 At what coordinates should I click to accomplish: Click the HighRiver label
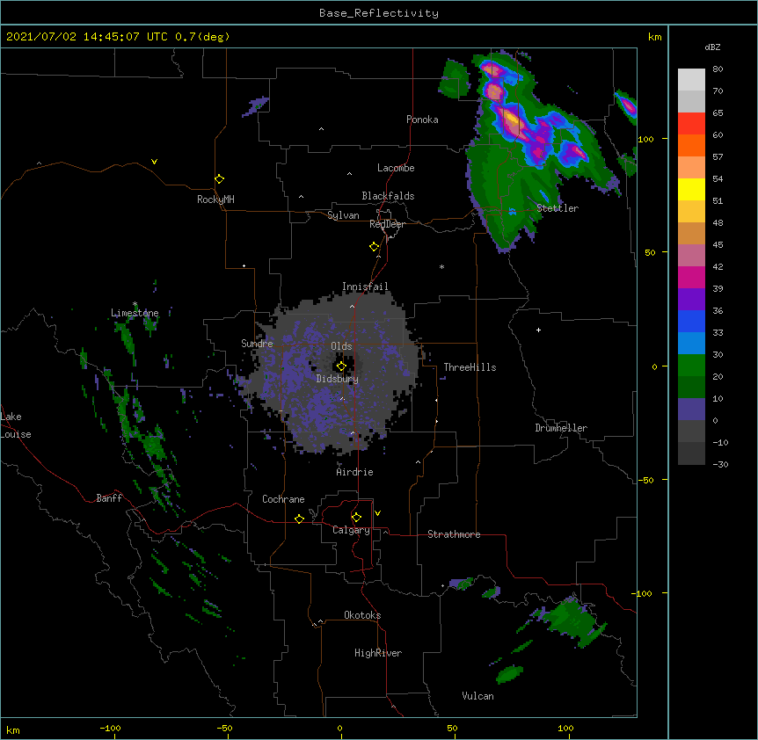point(378,653)
